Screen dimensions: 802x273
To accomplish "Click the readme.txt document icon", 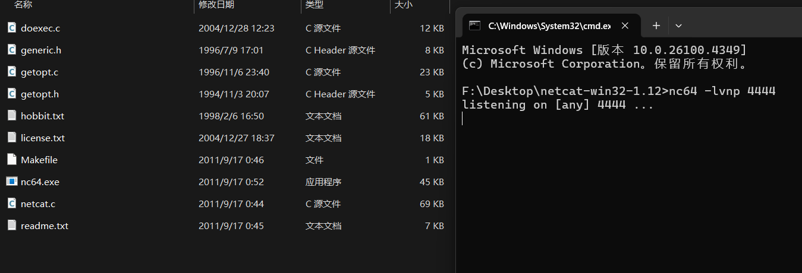I will pyautogui.click(x=11, y=226).
